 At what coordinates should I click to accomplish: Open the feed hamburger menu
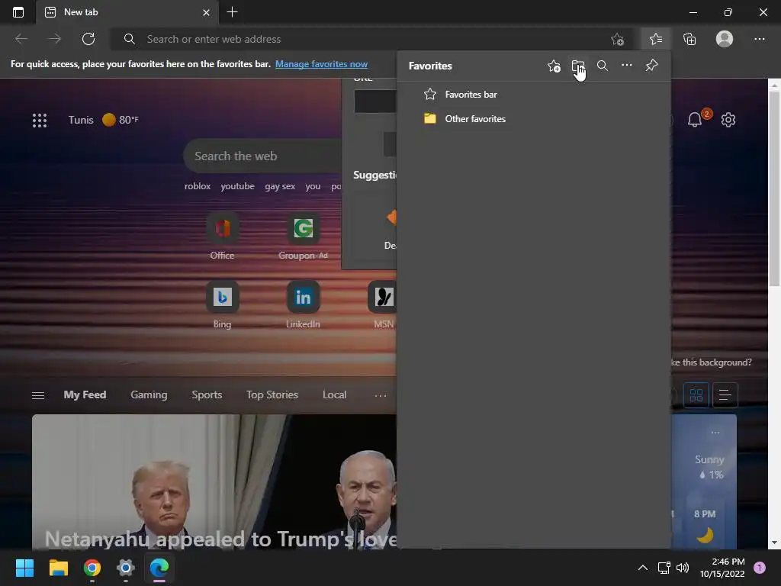tap(38, 395)
